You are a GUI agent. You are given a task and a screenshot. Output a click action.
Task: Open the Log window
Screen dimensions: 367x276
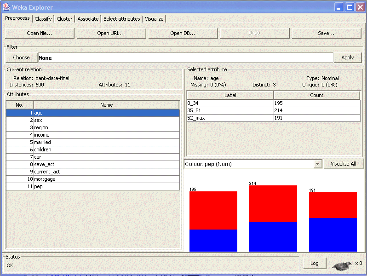(x=315, y=263)
